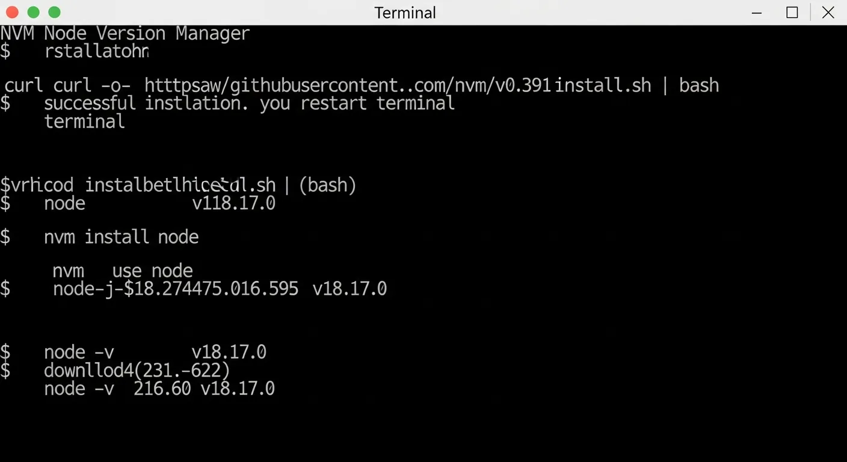Click the NVM Node Version Manager heading
The width and height of the screenshot is (847, 462).
(x=125, y=33)
